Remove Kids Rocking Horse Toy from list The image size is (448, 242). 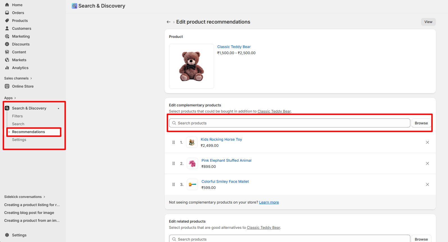click(x=427, y=142)
